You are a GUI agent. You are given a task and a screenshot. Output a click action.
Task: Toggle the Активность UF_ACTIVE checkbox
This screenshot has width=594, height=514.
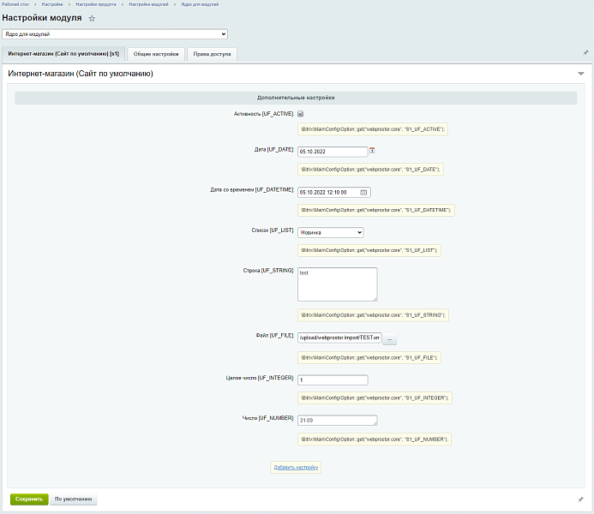click(300, 114)
